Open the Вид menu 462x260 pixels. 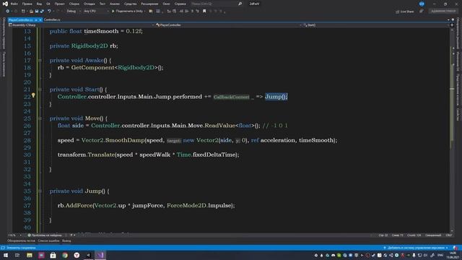[39, 4]
